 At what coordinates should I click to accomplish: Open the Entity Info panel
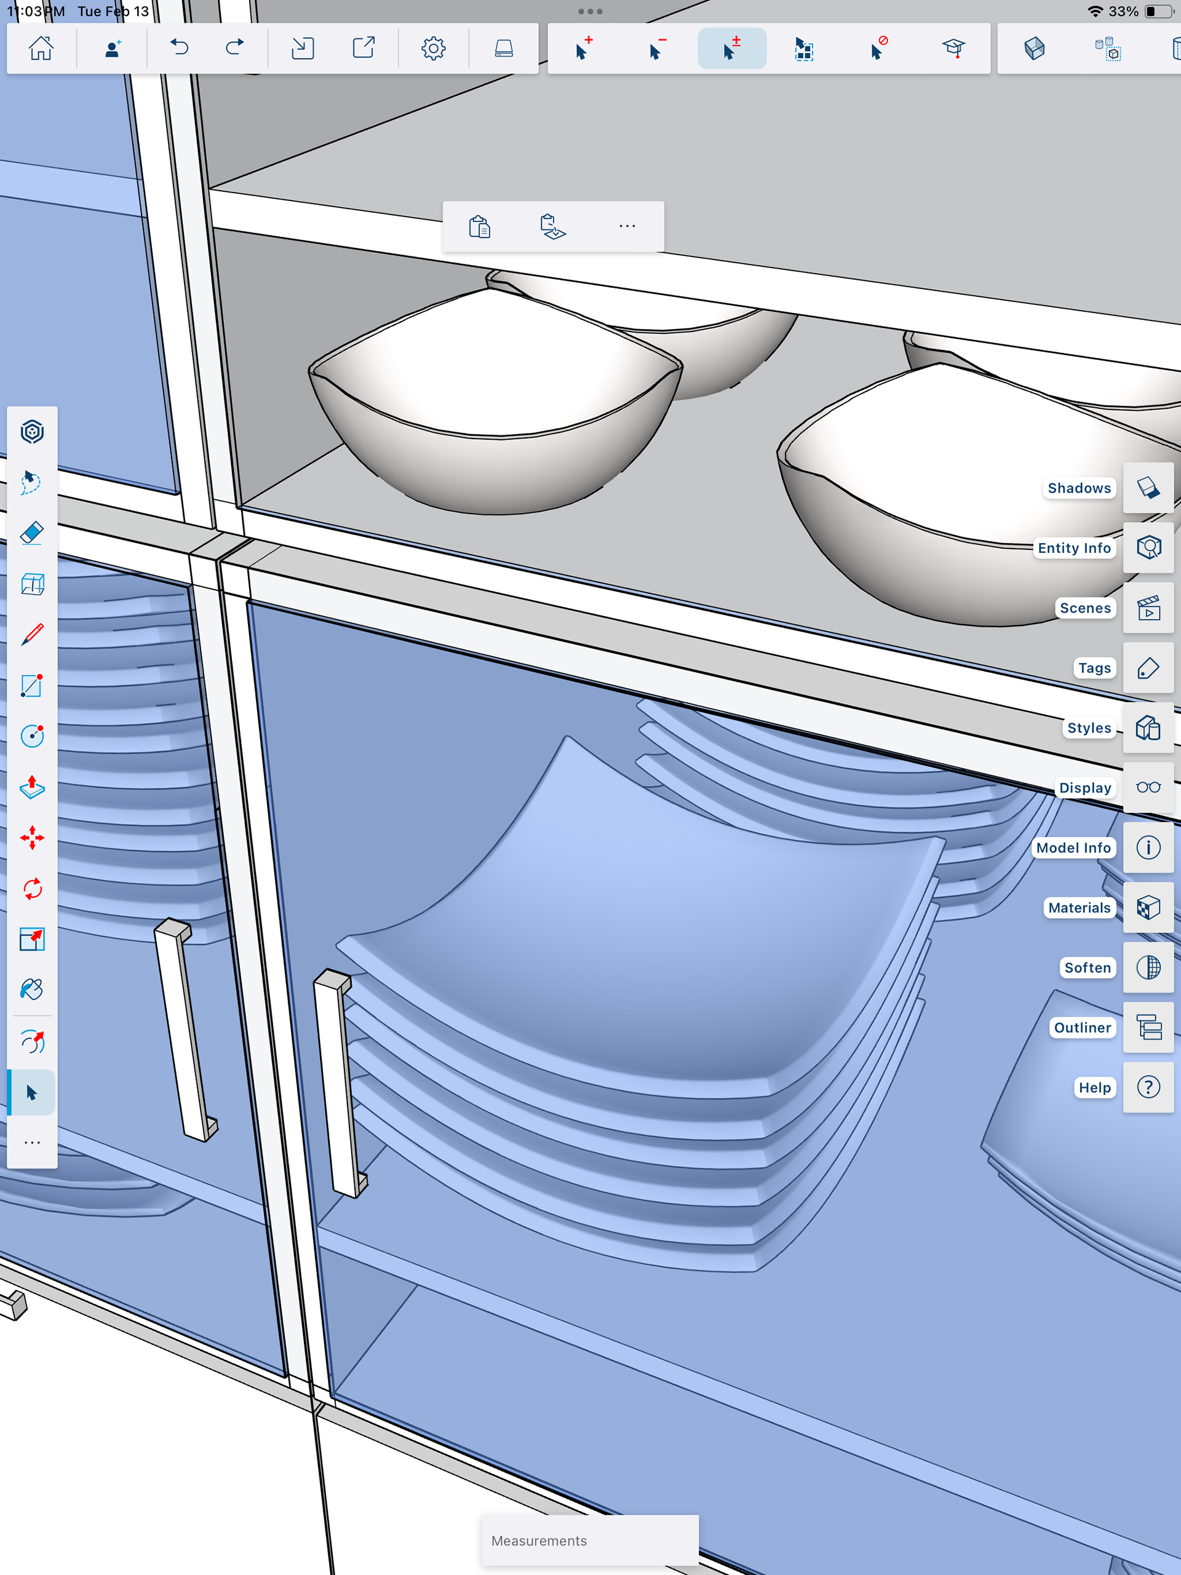click(x=1148, y=547)
